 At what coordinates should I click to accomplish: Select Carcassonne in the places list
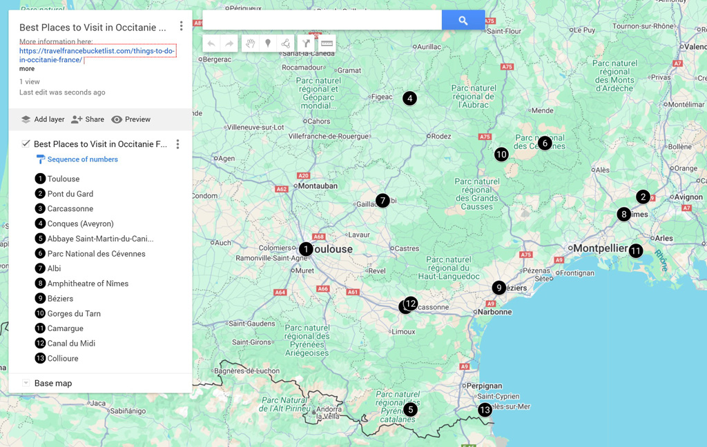click(70, 209)
